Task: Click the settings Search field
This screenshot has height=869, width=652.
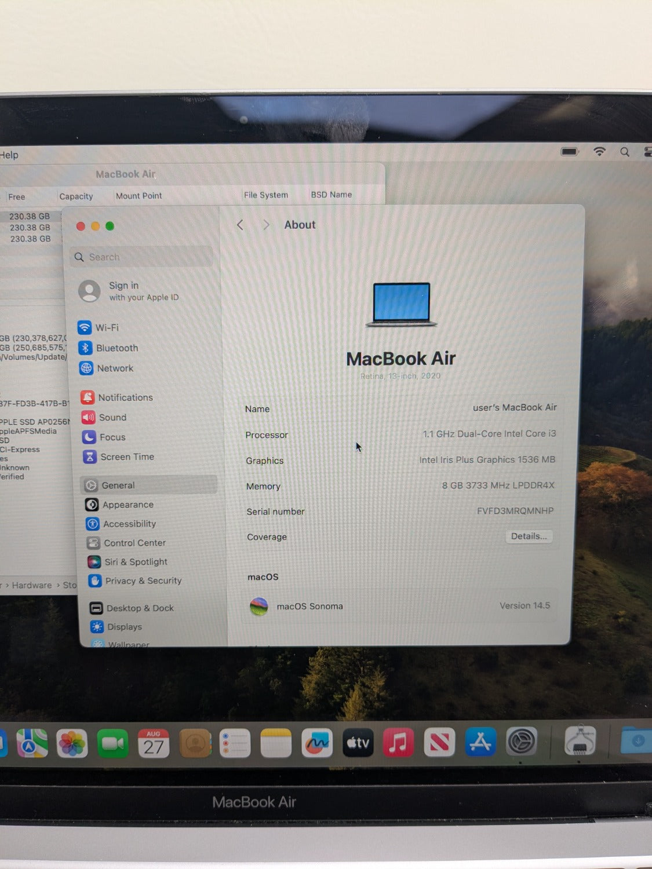Action: click(142, 257)
